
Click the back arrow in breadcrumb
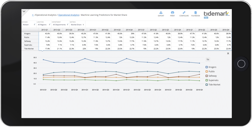[33, 15]
